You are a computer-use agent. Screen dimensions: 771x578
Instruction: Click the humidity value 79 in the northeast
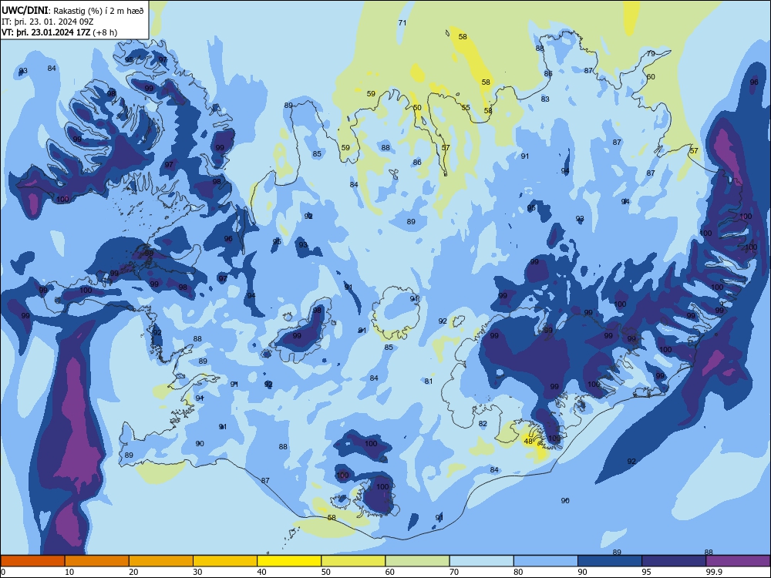click(x=651, y=54)
